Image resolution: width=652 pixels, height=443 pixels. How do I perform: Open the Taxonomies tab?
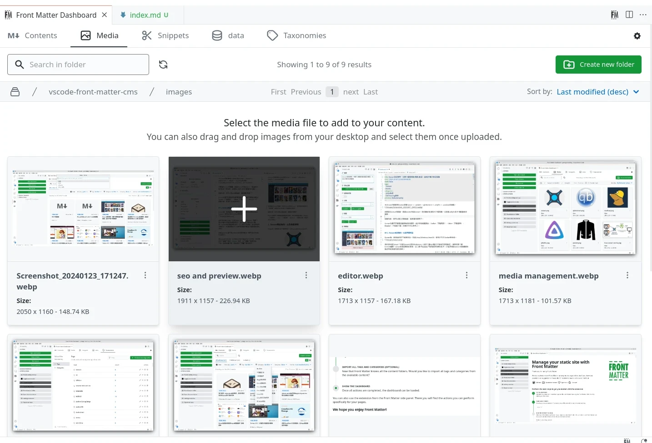[296, 35]
